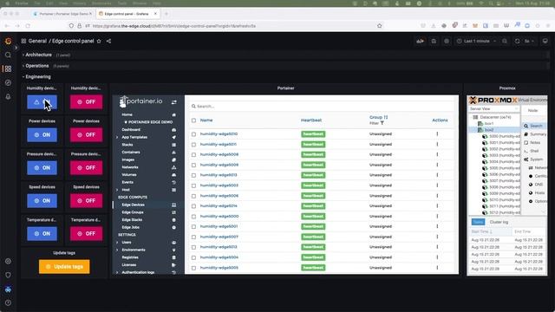Click the filter funnel under Group
The height and width of the screenshot is (312, 555).
point(382,123)
